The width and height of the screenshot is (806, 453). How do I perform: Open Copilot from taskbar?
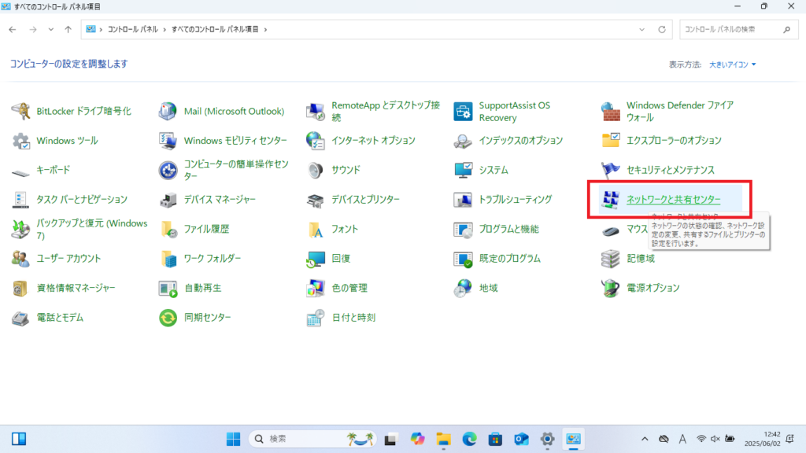(x=417, y=439)
